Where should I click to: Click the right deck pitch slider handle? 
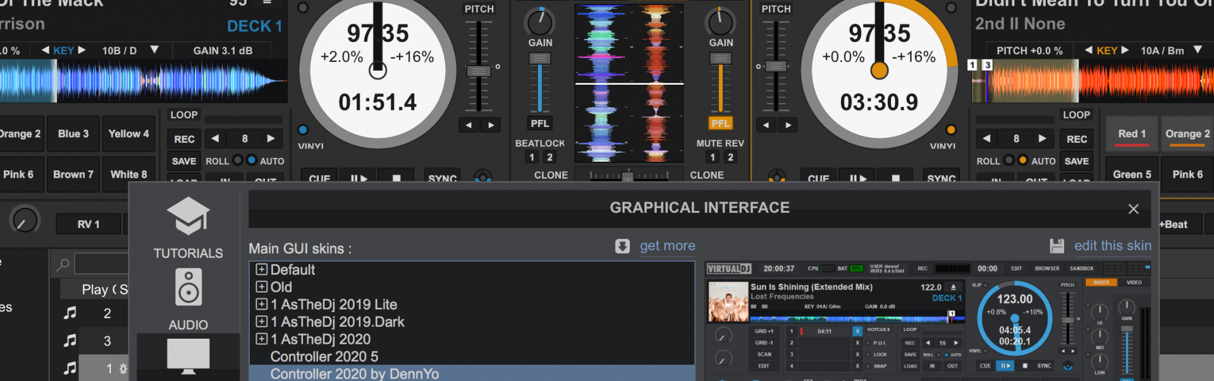click(776, 66)
